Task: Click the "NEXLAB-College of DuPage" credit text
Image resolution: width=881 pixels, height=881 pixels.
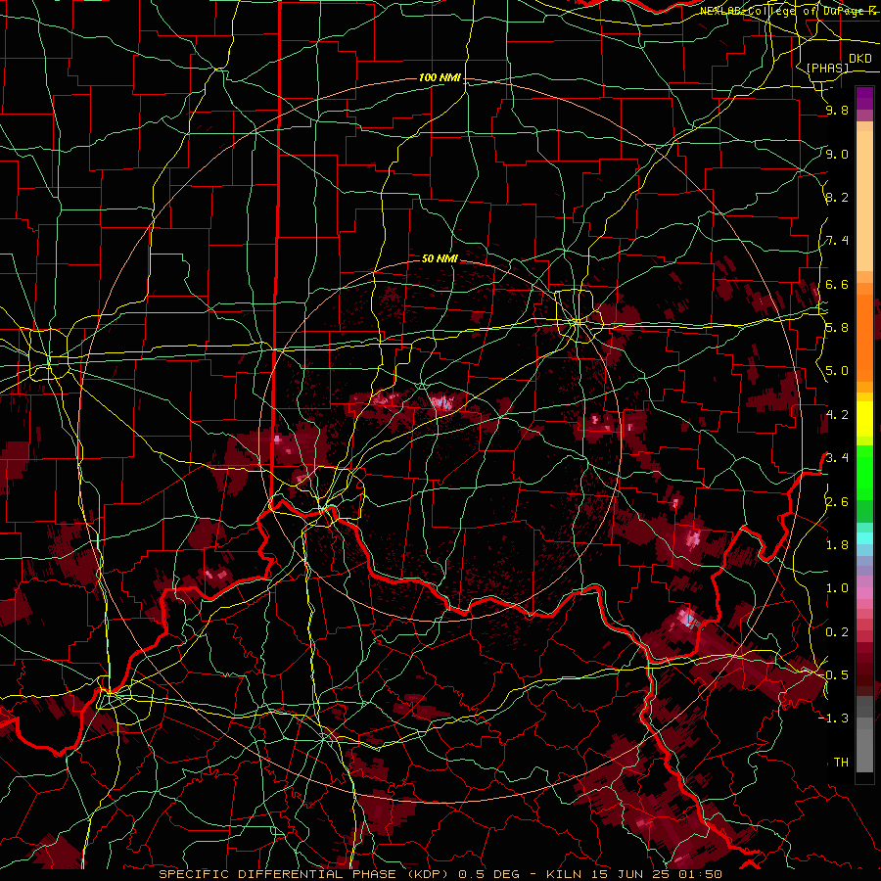Action: 783,11
